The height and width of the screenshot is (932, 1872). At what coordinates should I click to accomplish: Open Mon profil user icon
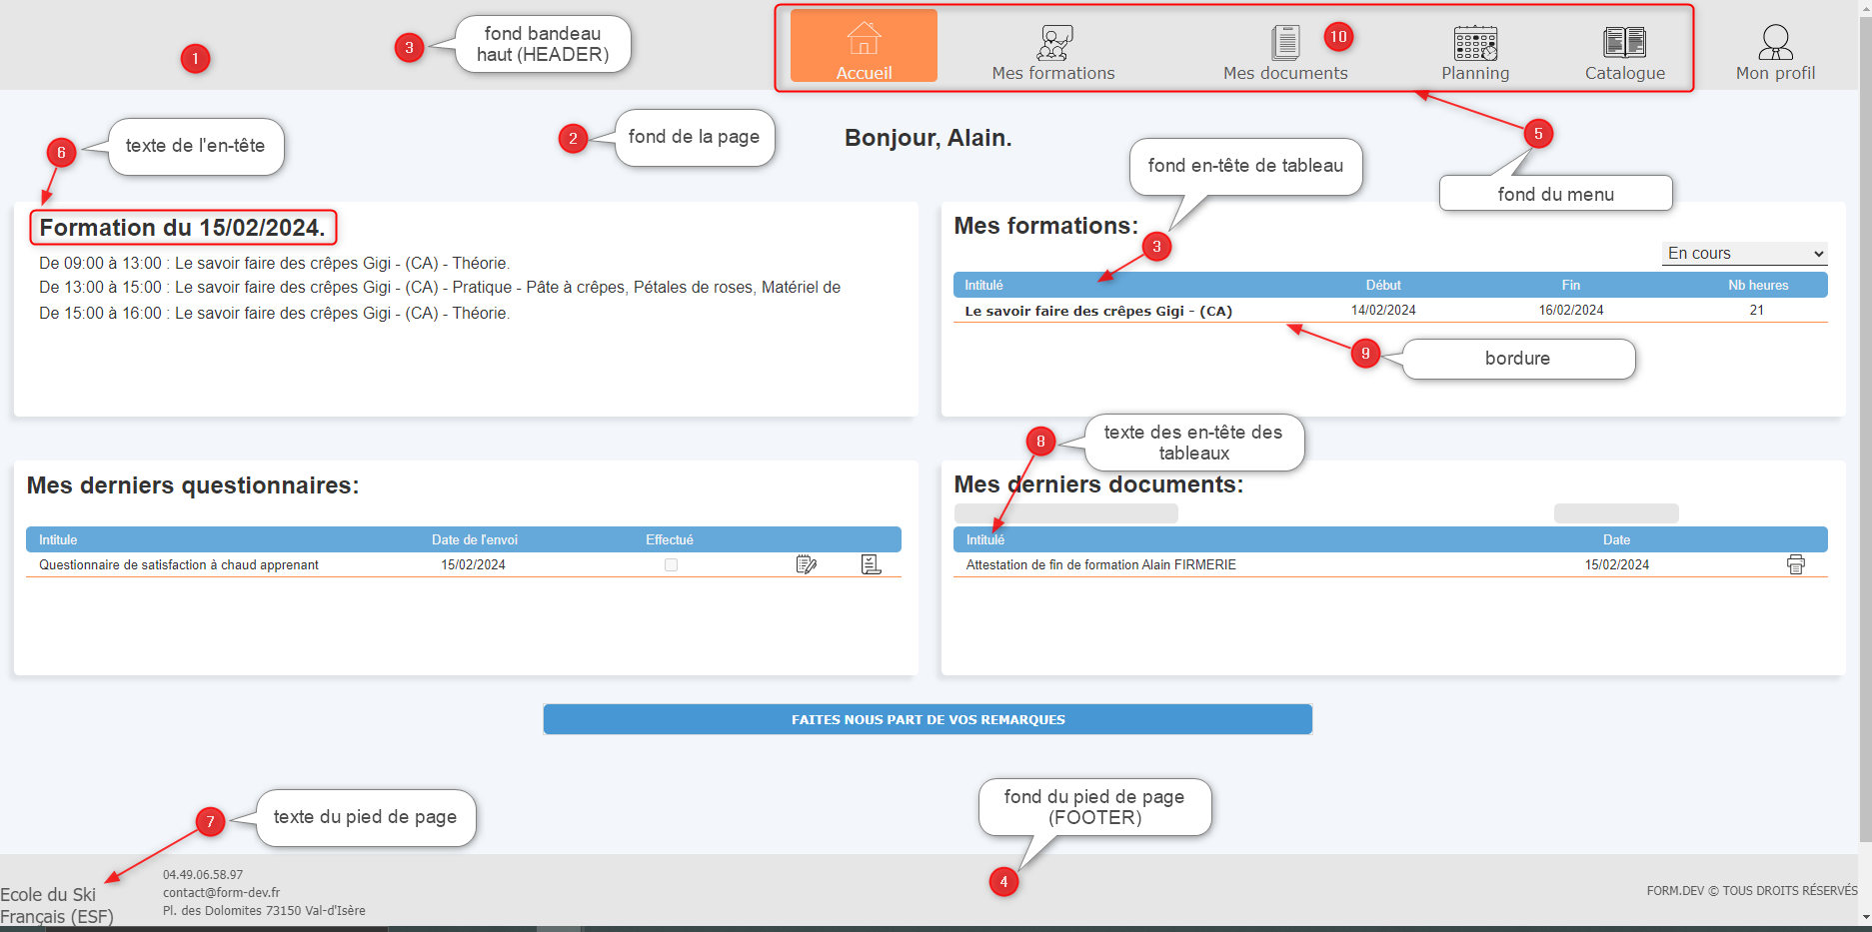point(1775,43)
